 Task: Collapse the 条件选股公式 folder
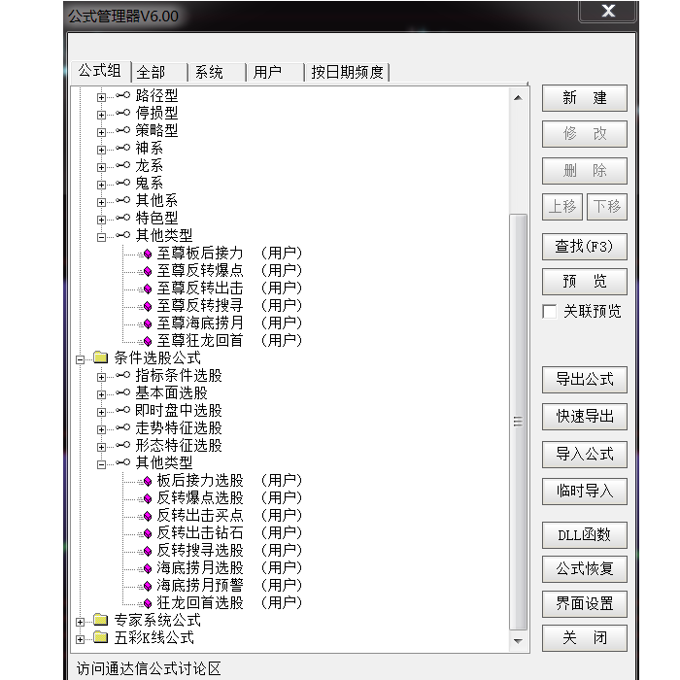click(x=81, y=358)
